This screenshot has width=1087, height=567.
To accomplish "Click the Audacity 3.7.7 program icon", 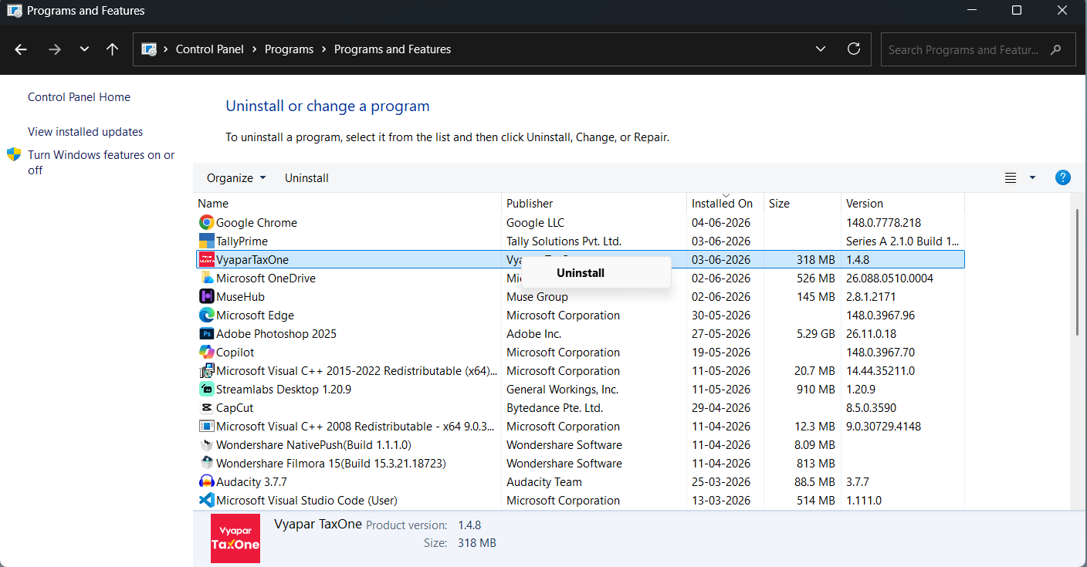I will click(x=206, y=482).
